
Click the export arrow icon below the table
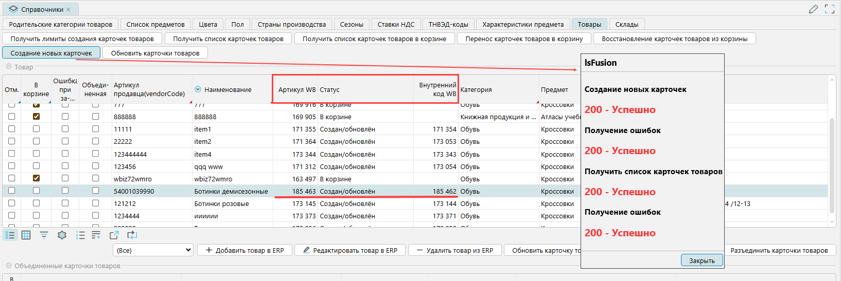(x=114, y=235)
